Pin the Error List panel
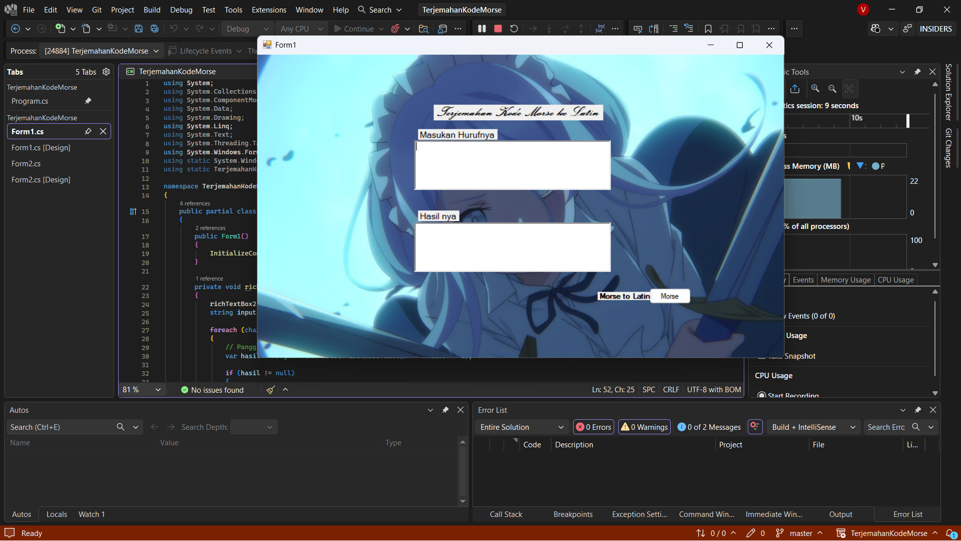Viewport: 961px width, 541px height. click(x=918, y=410)
